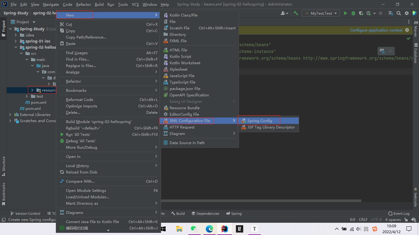The width and height of the screenshot is (419, 235).
Task: Click the Build project hammer icon
Action: pyautogui.click(x=296, y=13)
